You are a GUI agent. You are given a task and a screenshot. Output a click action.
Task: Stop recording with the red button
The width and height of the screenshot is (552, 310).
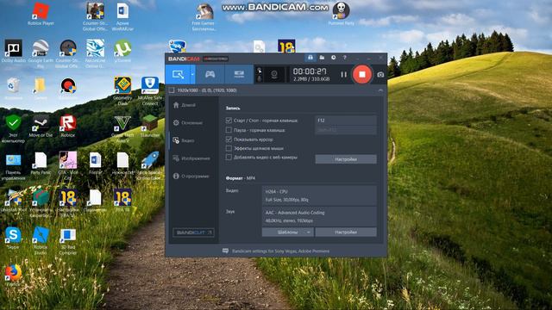(x=362, y=74)
